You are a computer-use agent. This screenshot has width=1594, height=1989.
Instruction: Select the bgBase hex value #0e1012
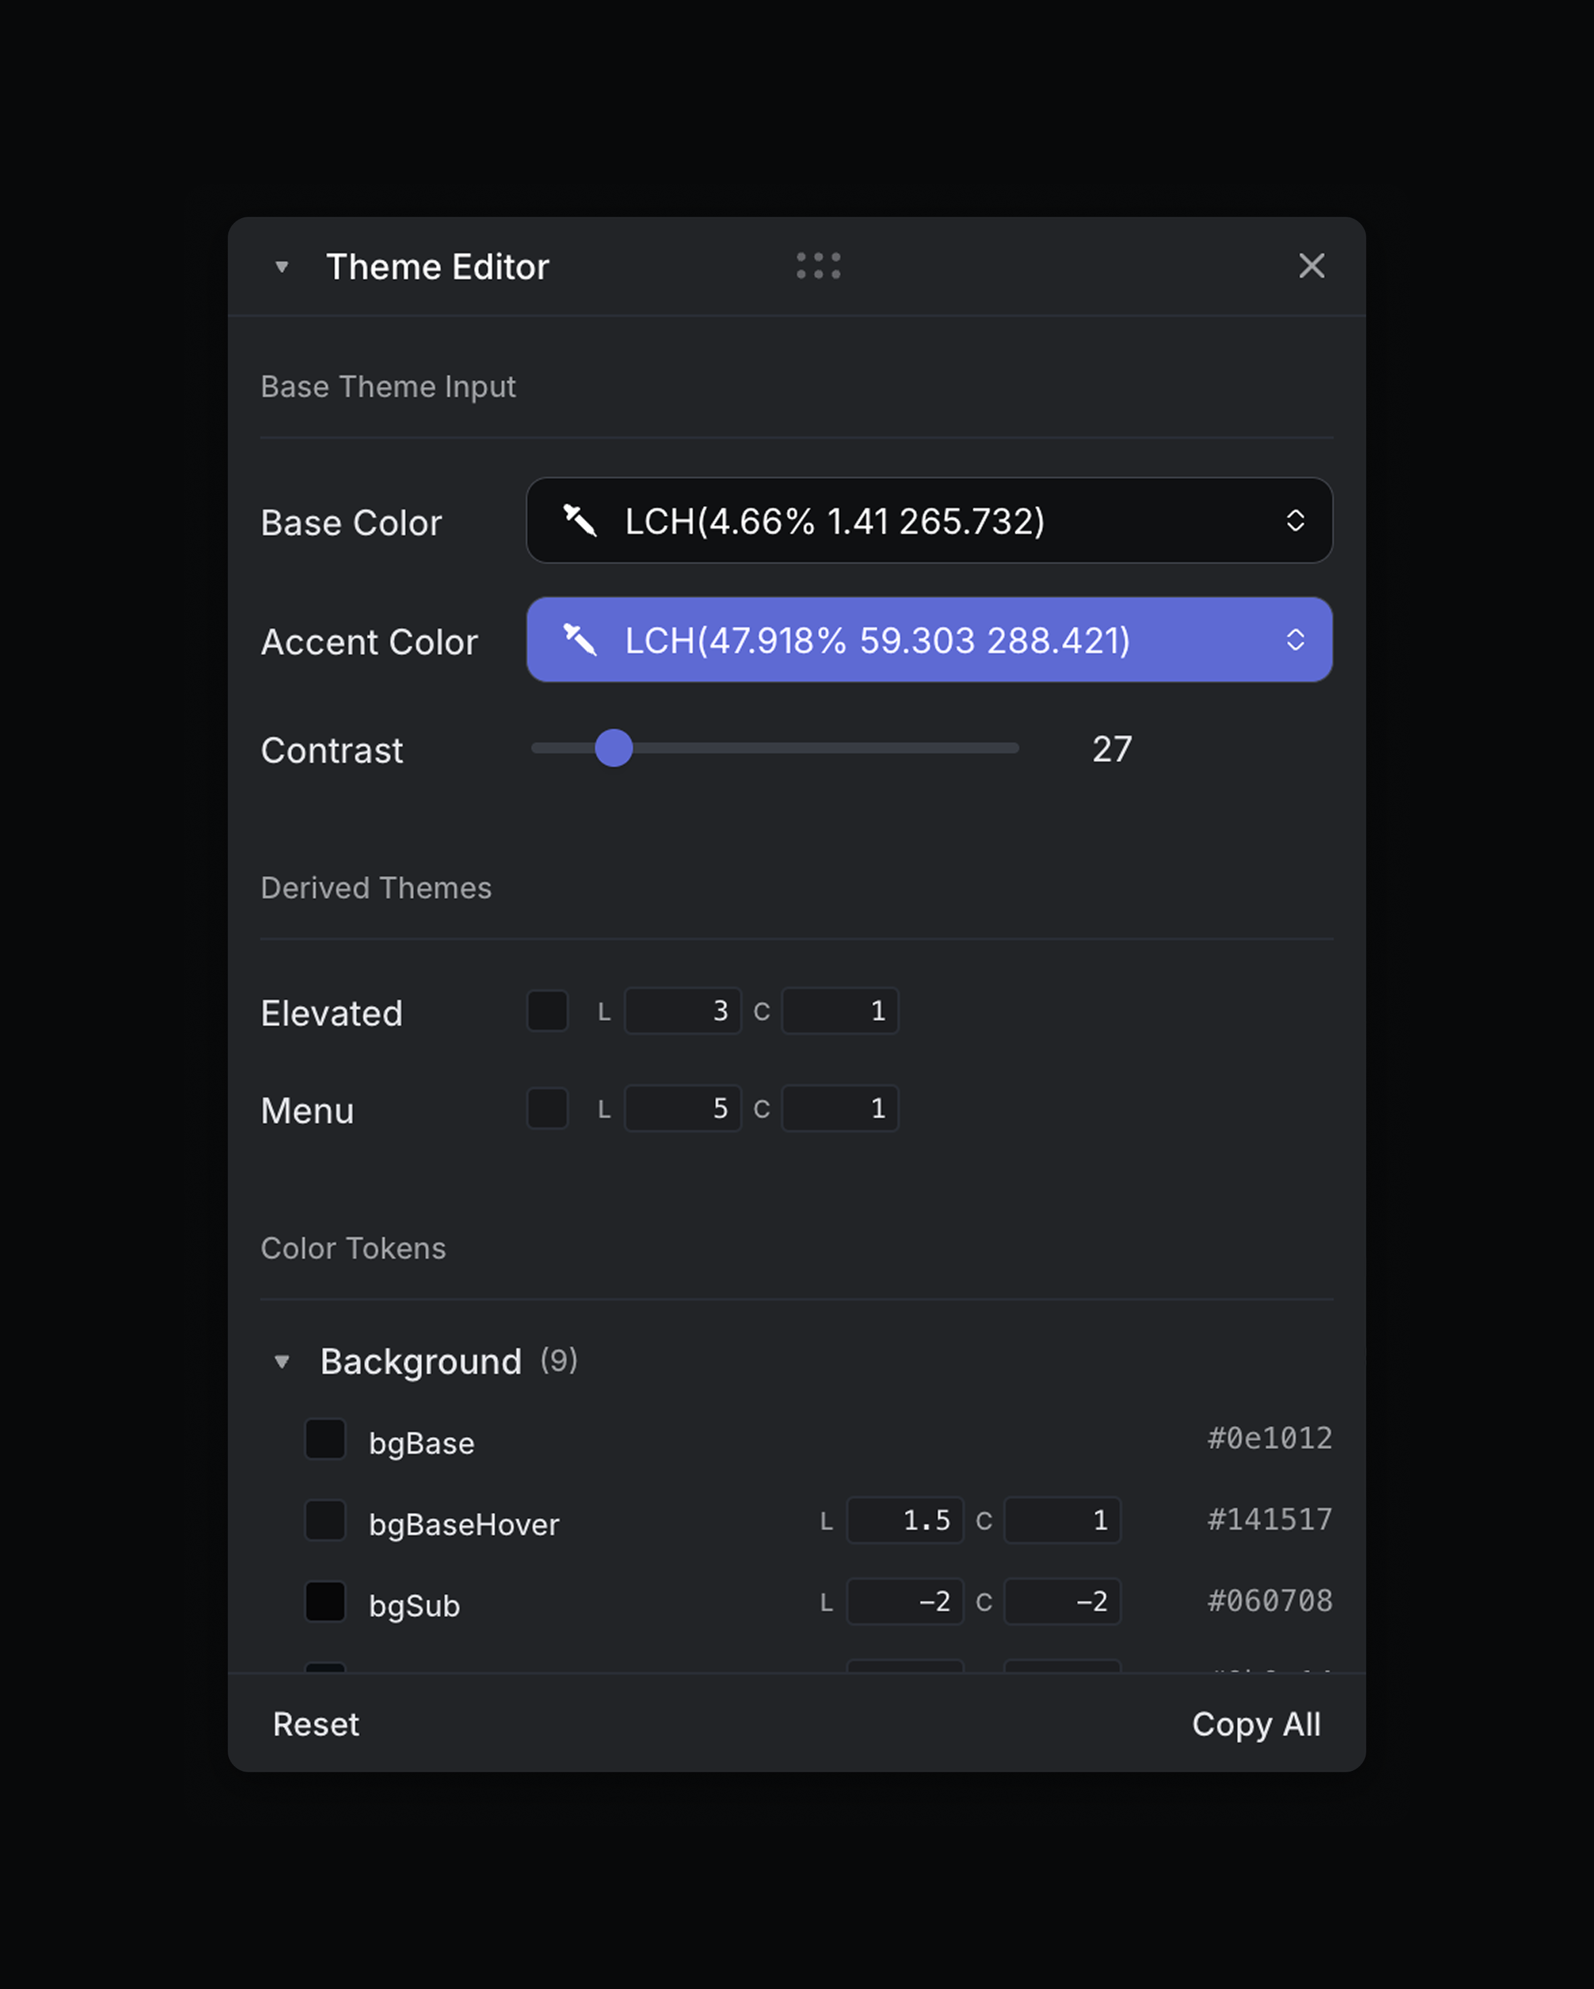coord(1268,1439)
